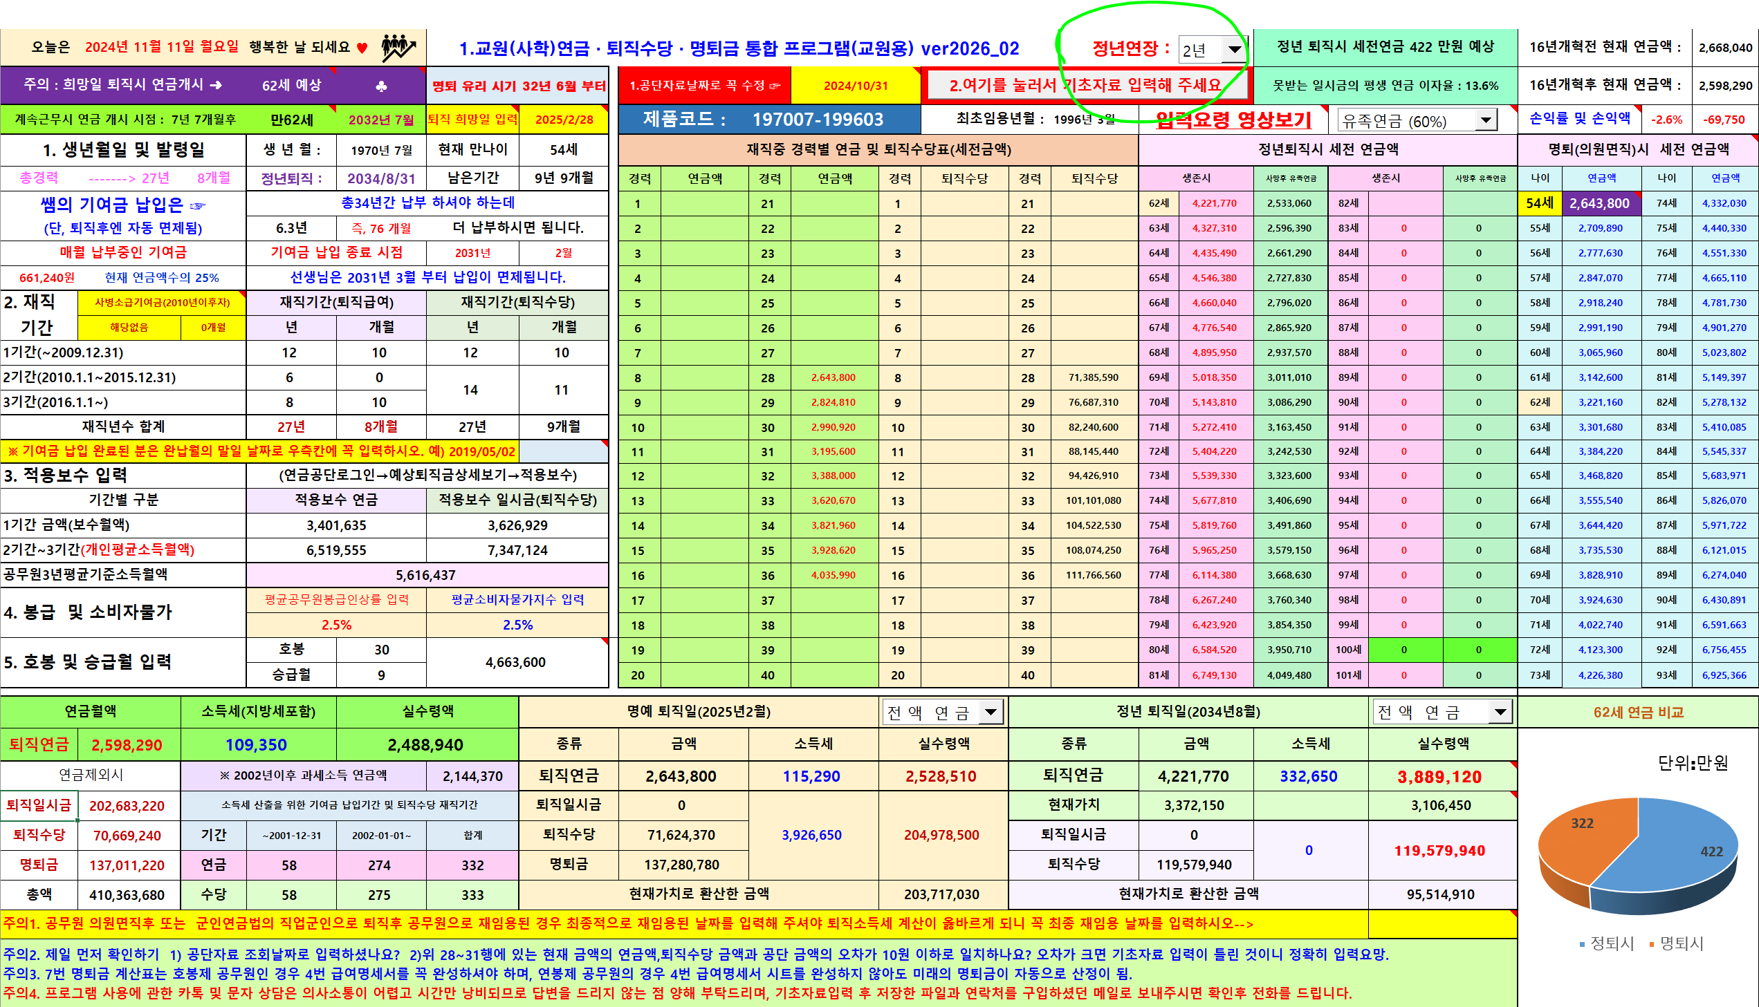Click the people growth chart icon
1759x1007 pixels.
[x=398, y=47]
